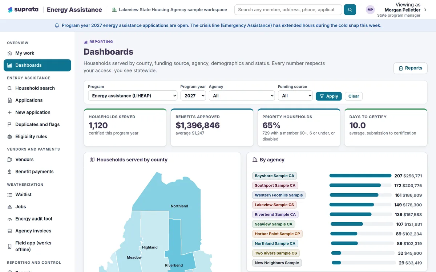Viewport: 436px width, 272px height.
Task: Click the flag icon beside Duplicates and flags
Action: [x=10, y=124]
